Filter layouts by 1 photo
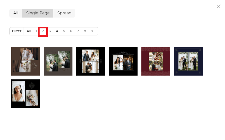This screenshot has height=140, width=225. (36, 31)
